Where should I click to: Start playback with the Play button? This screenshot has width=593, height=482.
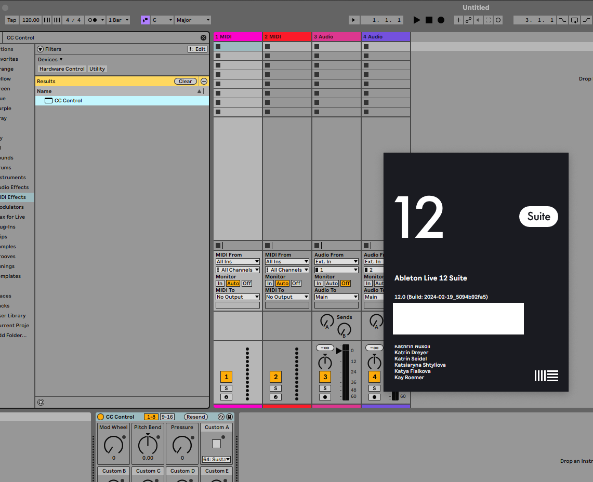[x=416, y=20]
